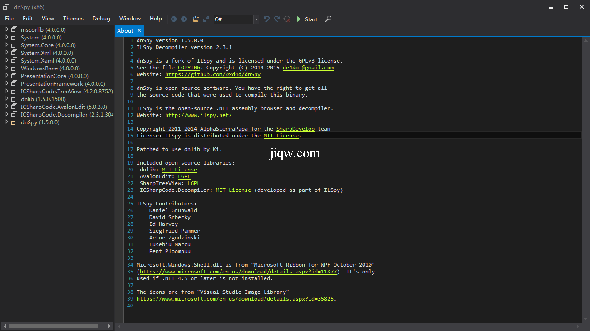
Task: Open the Debug menu
Action: click(101, 19)
